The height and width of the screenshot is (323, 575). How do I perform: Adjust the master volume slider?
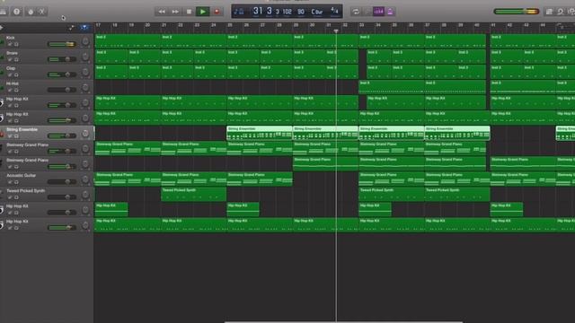[516, 12]
